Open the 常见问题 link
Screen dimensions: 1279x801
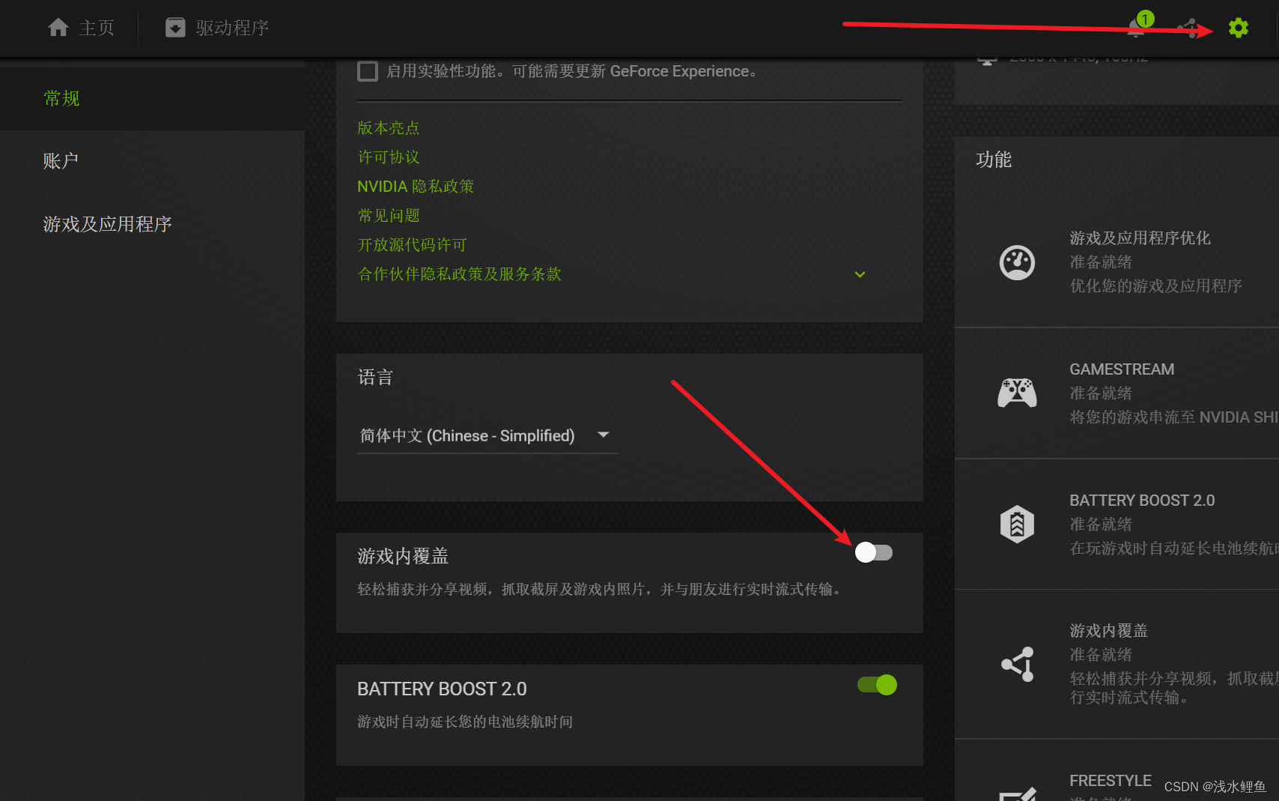point(389,216)
